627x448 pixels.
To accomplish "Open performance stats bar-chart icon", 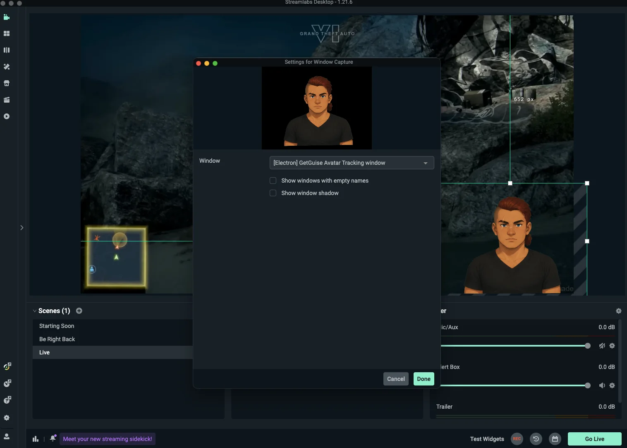I will click(x=36, y=439).
